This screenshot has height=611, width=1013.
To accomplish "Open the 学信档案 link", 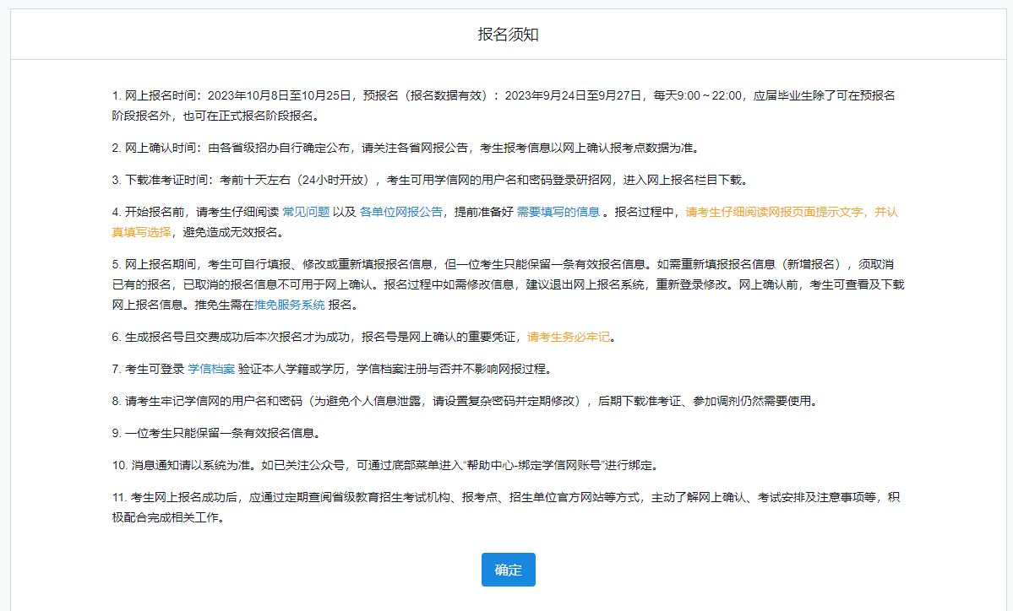I will [x=211, y=369].
